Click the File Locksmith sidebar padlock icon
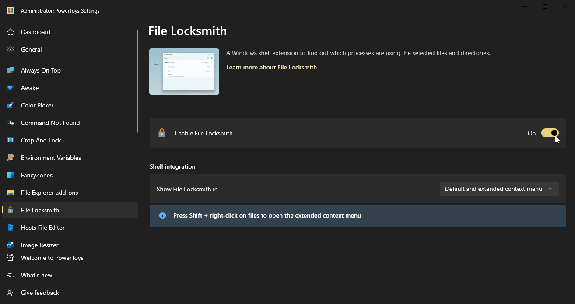The image size is (575, 304). tap(11, 210)
